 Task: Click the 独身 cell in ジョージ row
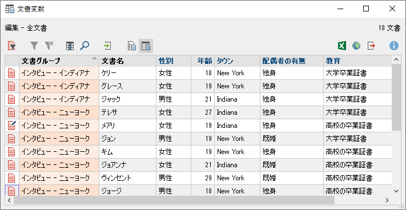292,191
